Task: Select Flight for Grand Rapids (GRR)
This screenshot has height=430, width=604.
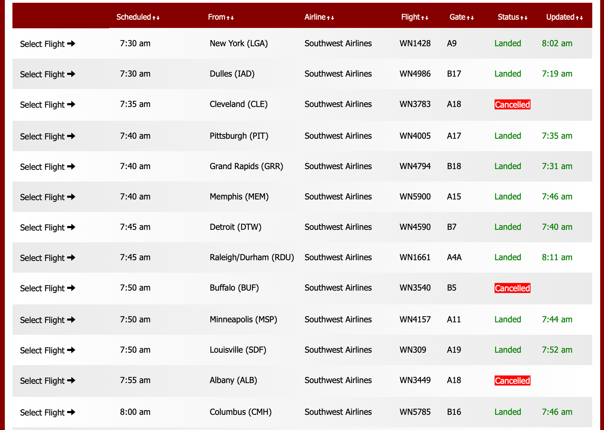Action: point(48,167)
